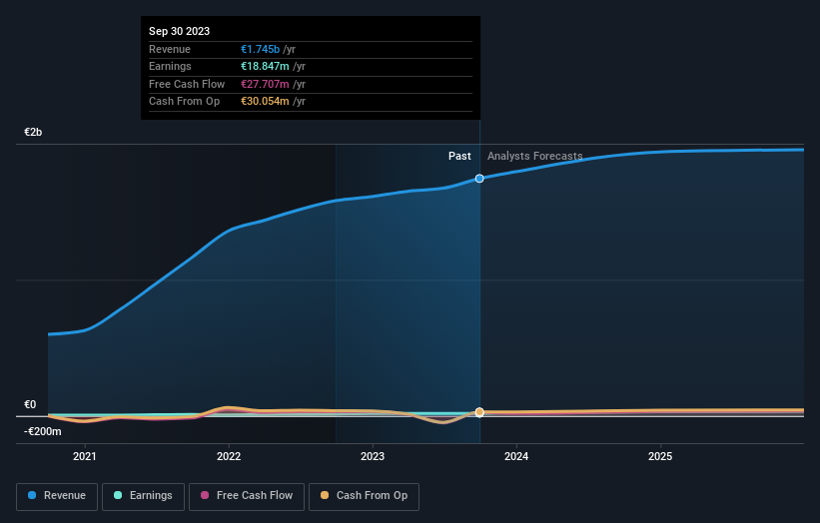This screenshot has width=820, height=523.
Task: Click the €2b y-axis label
Action: coord(33,132)
